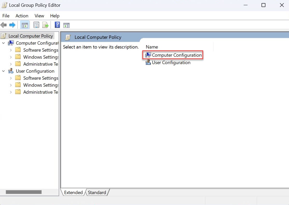Click the user icon beside User Configuration list item
This screenshot has height=205, width=289.
(148, 63)
